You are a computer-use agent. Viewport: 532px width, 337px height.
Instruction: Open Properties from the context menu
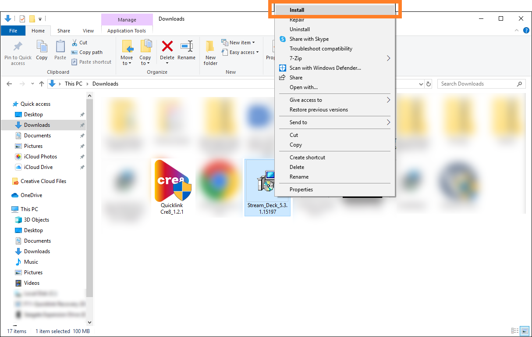point(301,189)
